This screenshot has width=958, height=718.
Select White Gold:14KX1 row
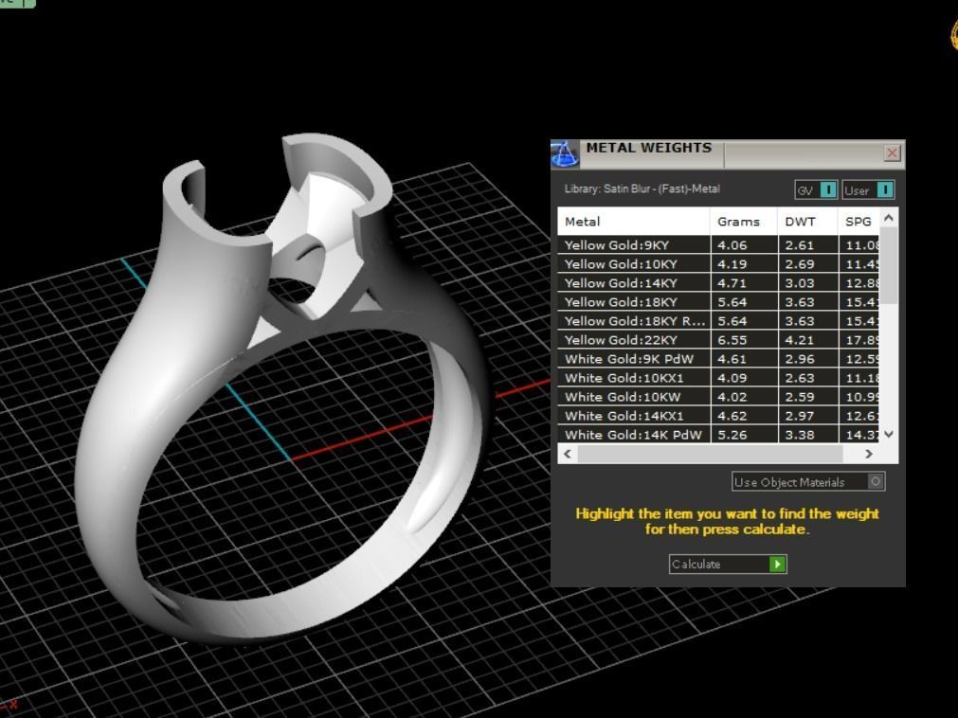tap(718, 415)
